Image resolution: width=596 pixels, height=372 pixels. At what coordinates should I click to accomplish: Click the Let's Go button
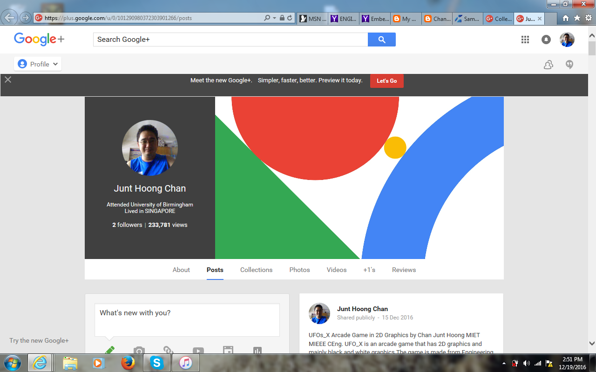(x=387, y=81)
